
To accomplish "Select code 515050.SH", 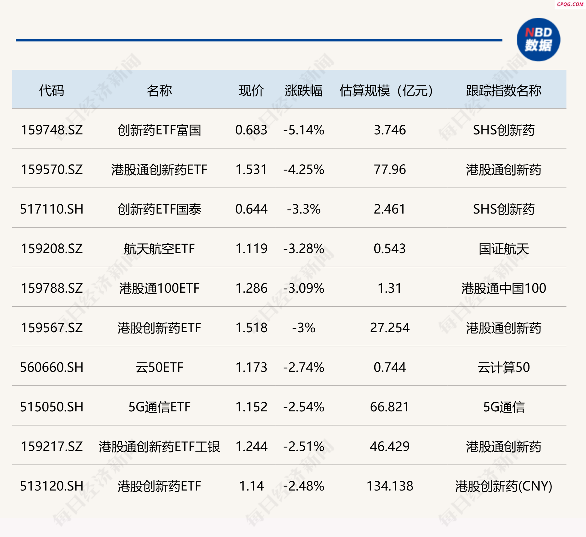I will point(52,407).
